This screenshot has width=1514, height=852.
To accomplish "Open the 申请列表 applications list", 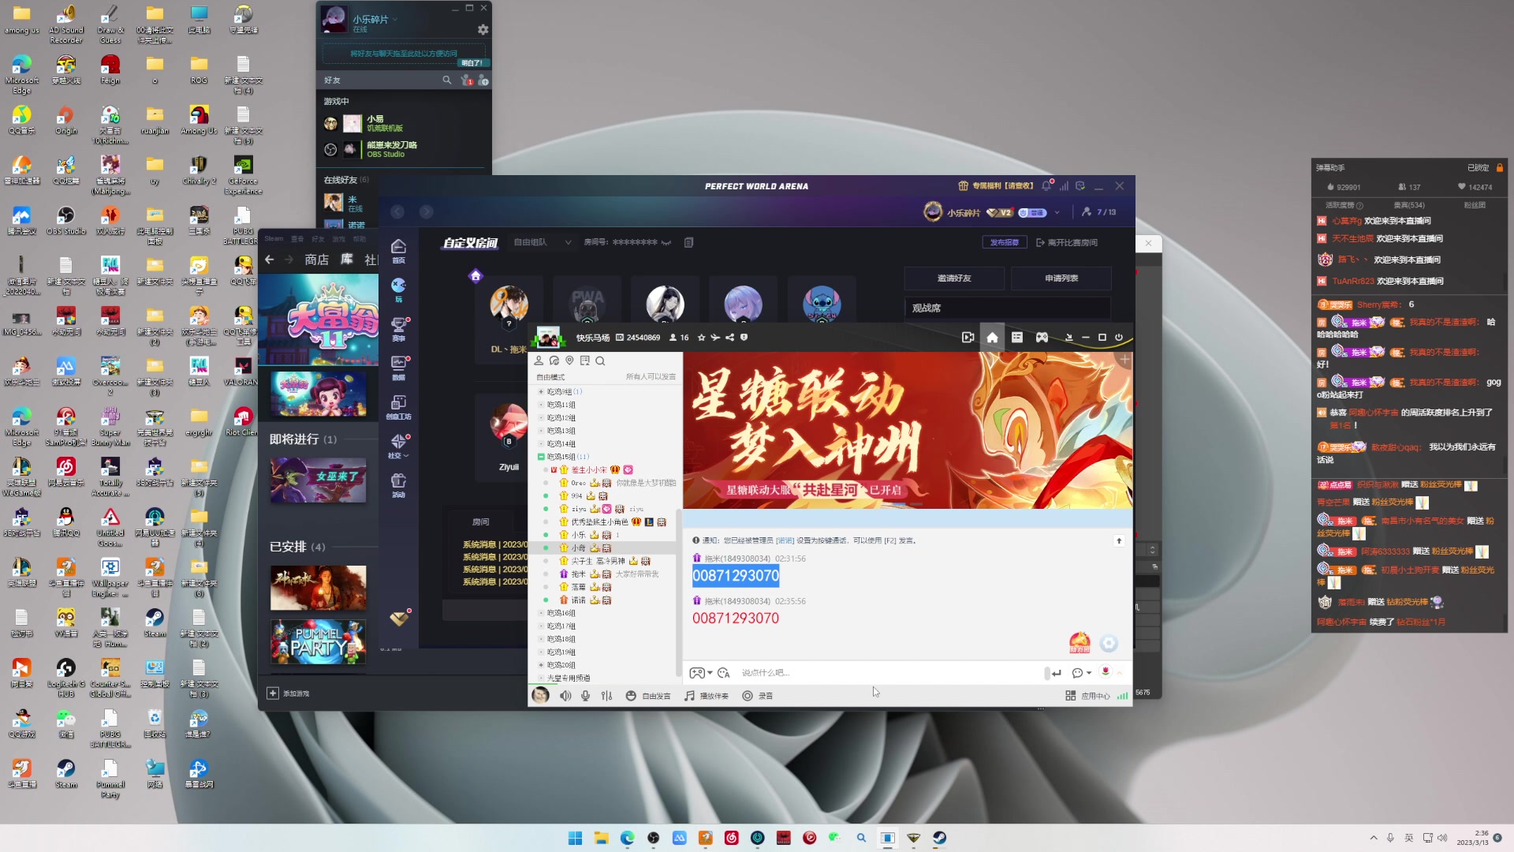I will (1061, 278).
